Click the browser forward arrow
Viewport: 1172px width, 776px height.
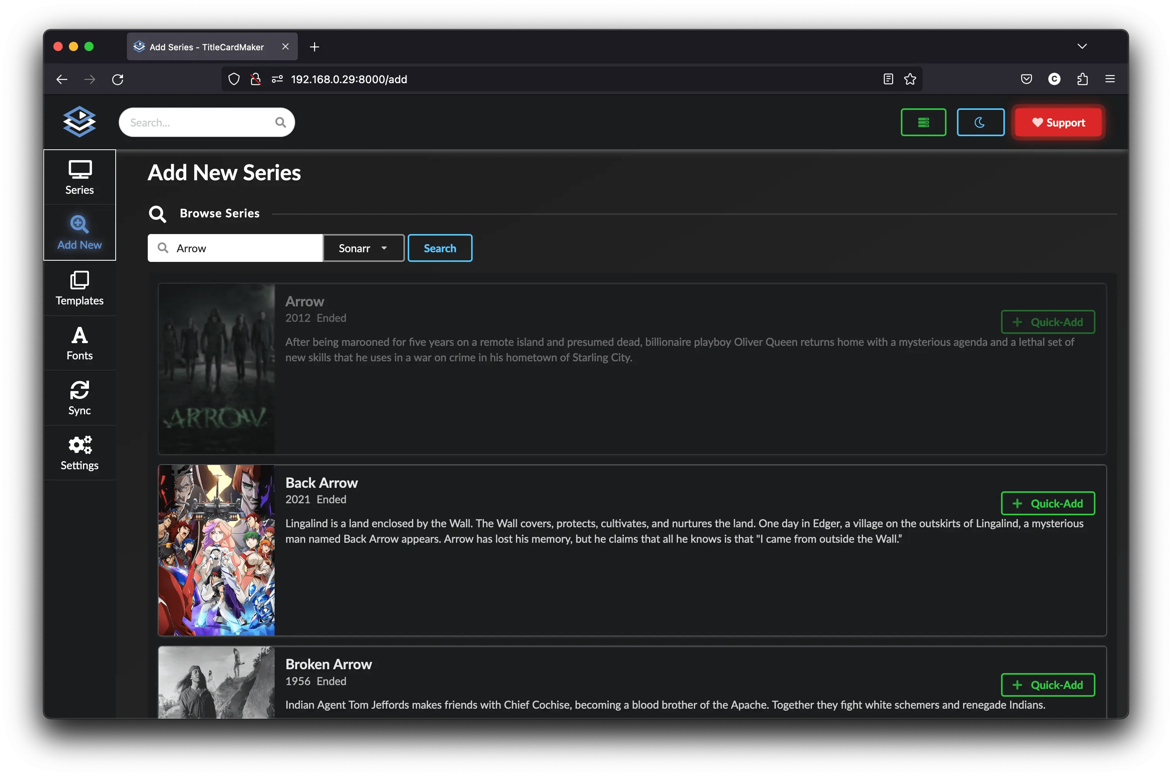[x=90, y=79]
